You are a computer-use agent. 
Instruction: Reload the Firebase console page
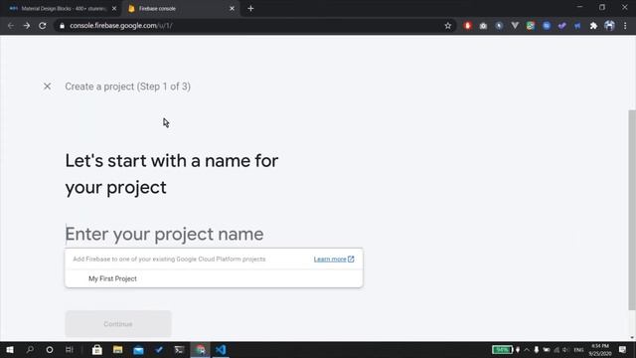43,26
